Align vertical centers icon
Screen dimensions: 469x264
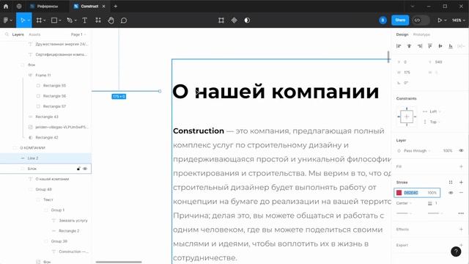pyautogui.click(x=440, y=46)
